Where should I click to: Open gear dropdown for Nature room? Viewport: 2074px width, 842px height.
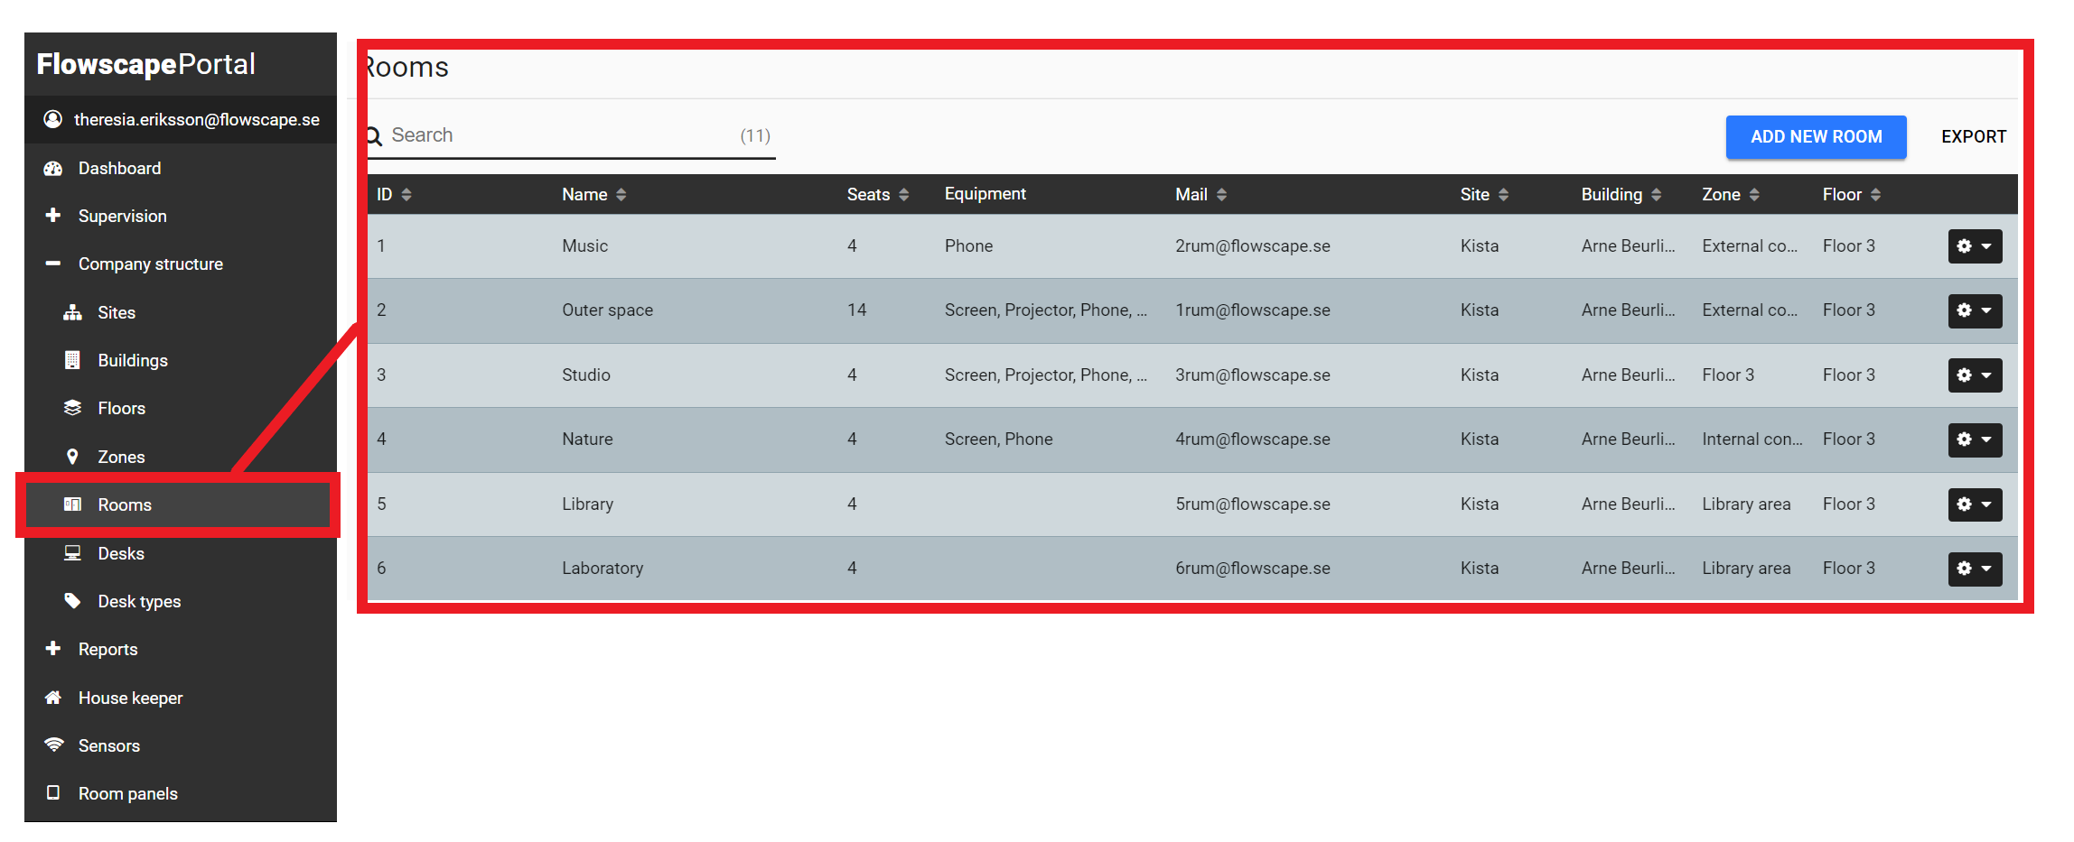(1975, 440)
